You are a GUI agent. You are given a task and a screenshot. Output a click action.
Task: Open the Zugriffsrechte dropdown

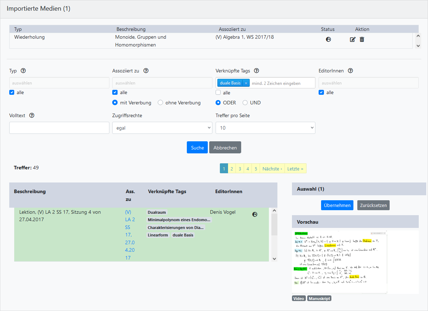[162, 128]
